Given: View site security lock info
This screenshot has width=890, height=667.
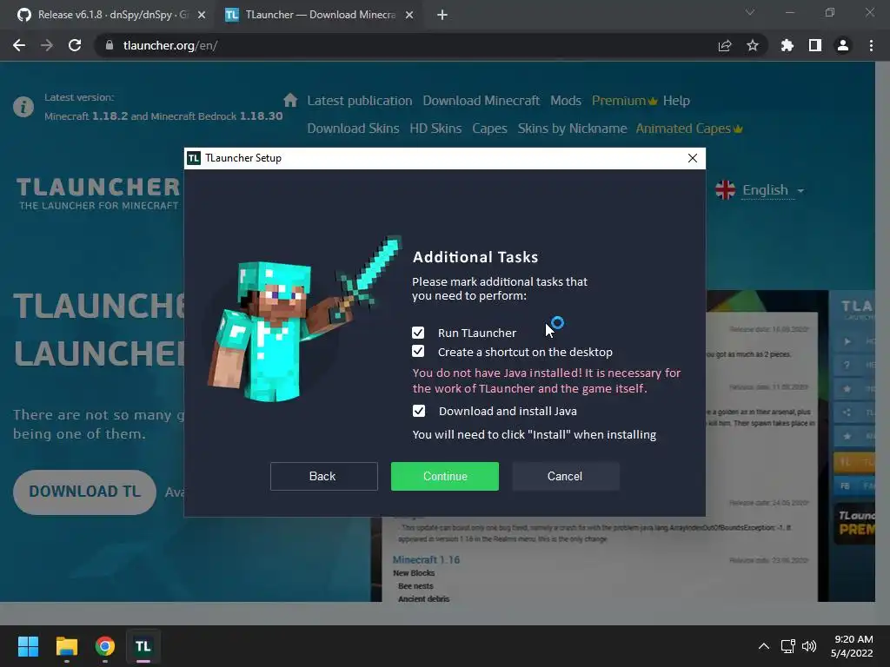Looking at the screenshot, I should [110, 45].
